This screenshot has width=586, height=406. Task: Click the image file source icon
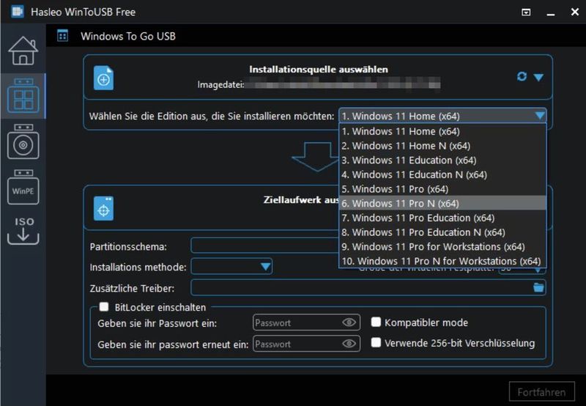103,78
